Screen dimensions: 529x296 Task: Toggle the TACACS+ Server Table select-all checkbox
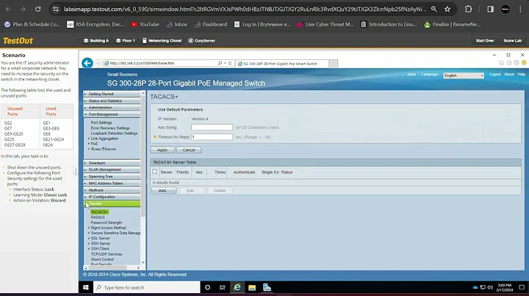(x=154, y=172)
